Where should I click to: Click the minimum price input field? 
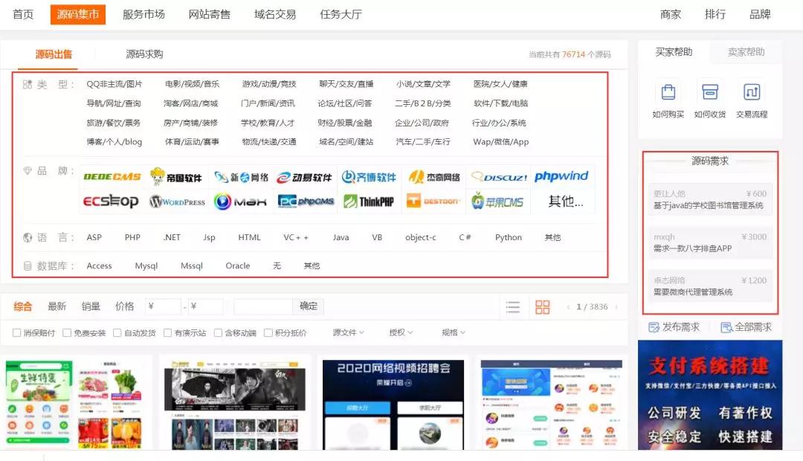[164, 306]
